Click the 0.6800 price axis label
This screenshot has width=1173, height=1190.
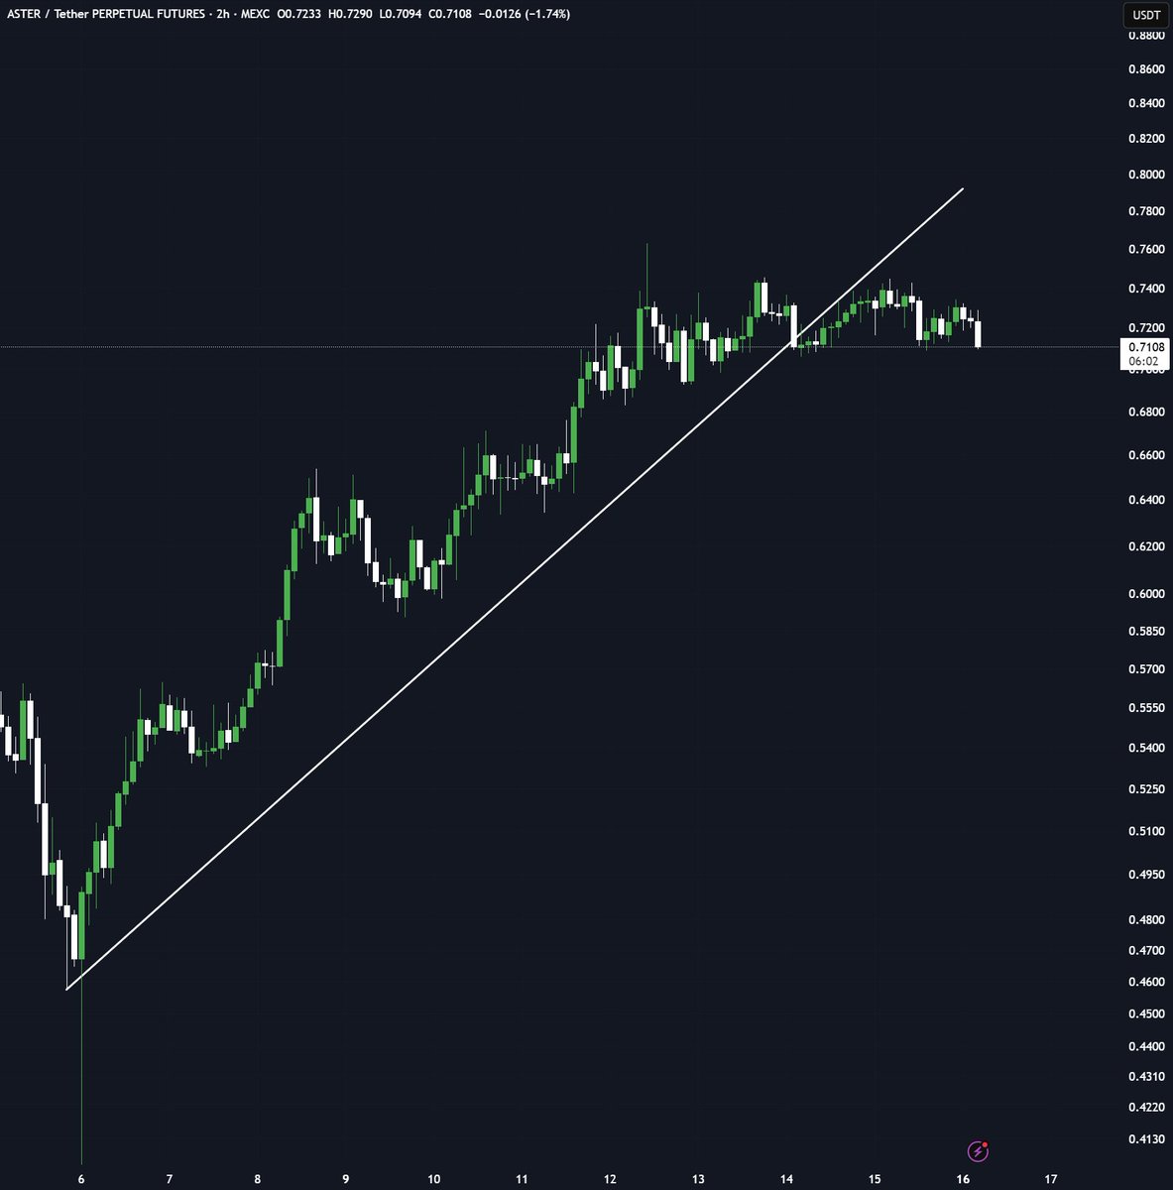1146,412
